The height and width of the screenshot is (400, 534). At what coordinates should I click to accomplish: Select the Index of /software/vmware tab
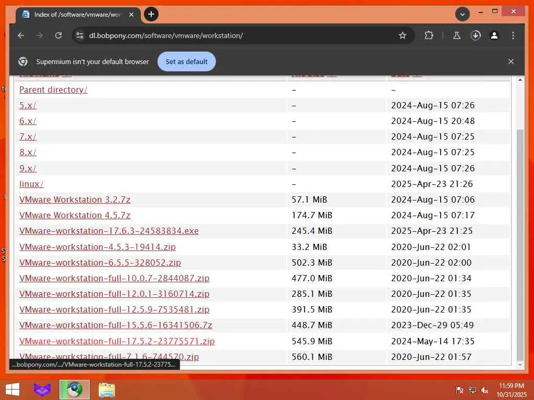(x=78, y=15)
